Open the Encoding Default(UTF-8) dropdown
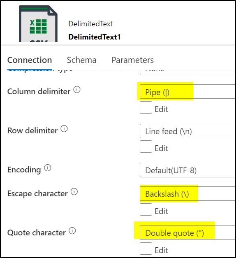The height and width of the screenshot is (258, 236). coord(188,170)
